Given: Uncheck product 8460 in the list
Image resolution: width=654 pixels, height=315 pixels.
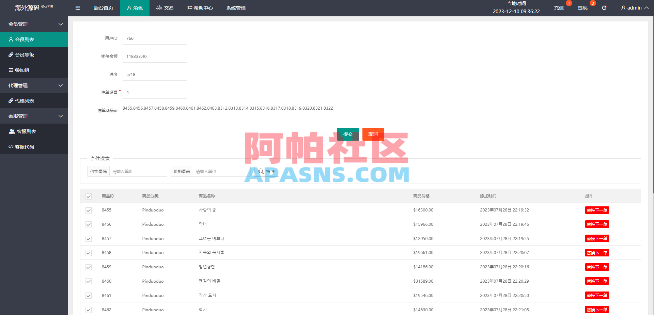Looking at the screenshot, I should (89, 281).
